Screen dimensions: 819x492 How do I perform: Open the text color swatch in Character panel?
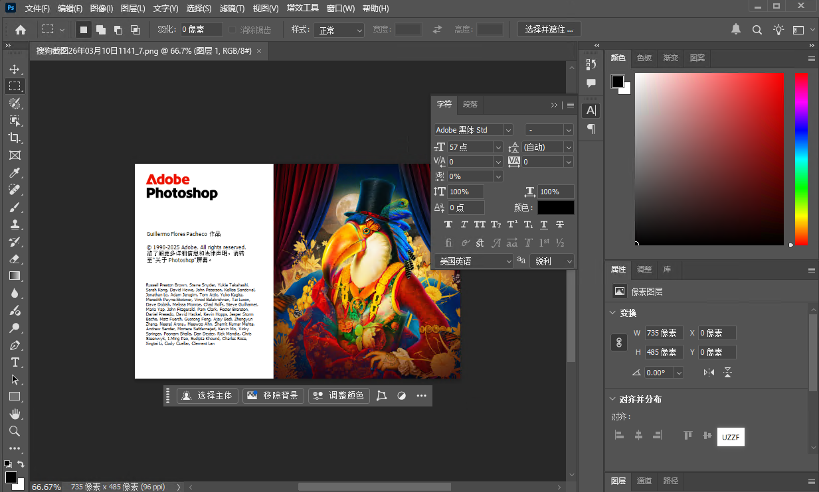click(556, 207)
